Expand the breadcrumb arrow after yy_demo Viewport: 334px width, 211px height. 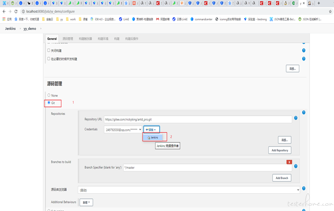click(41, 29)
